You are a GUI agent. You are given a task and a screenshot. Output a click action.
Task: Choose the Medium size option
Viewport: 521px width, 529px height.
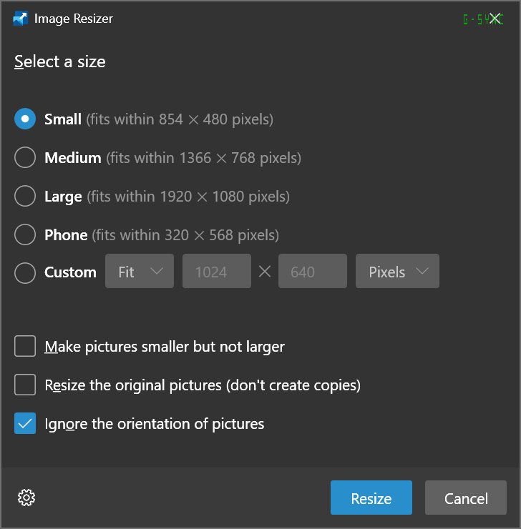click(25, 157)
